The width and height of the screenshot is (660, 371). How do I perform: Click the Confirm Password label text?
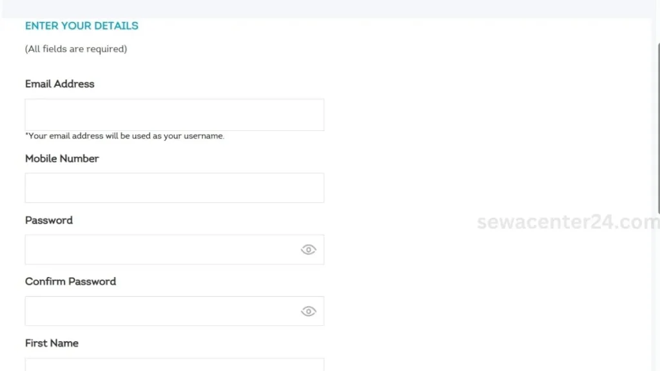[70, 281]
